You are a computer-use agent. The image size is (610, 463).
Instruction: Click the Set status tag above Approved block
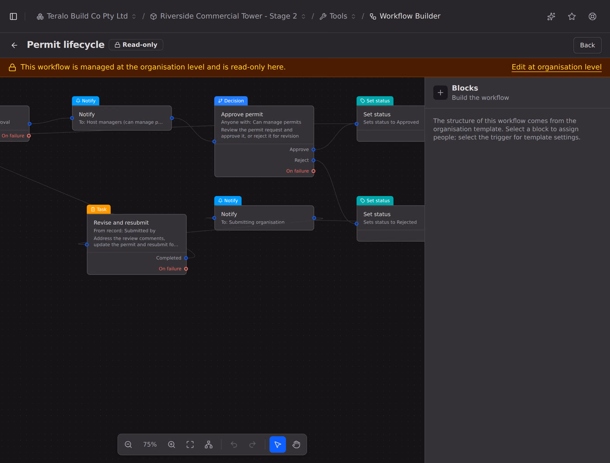(x=375, y=101)
